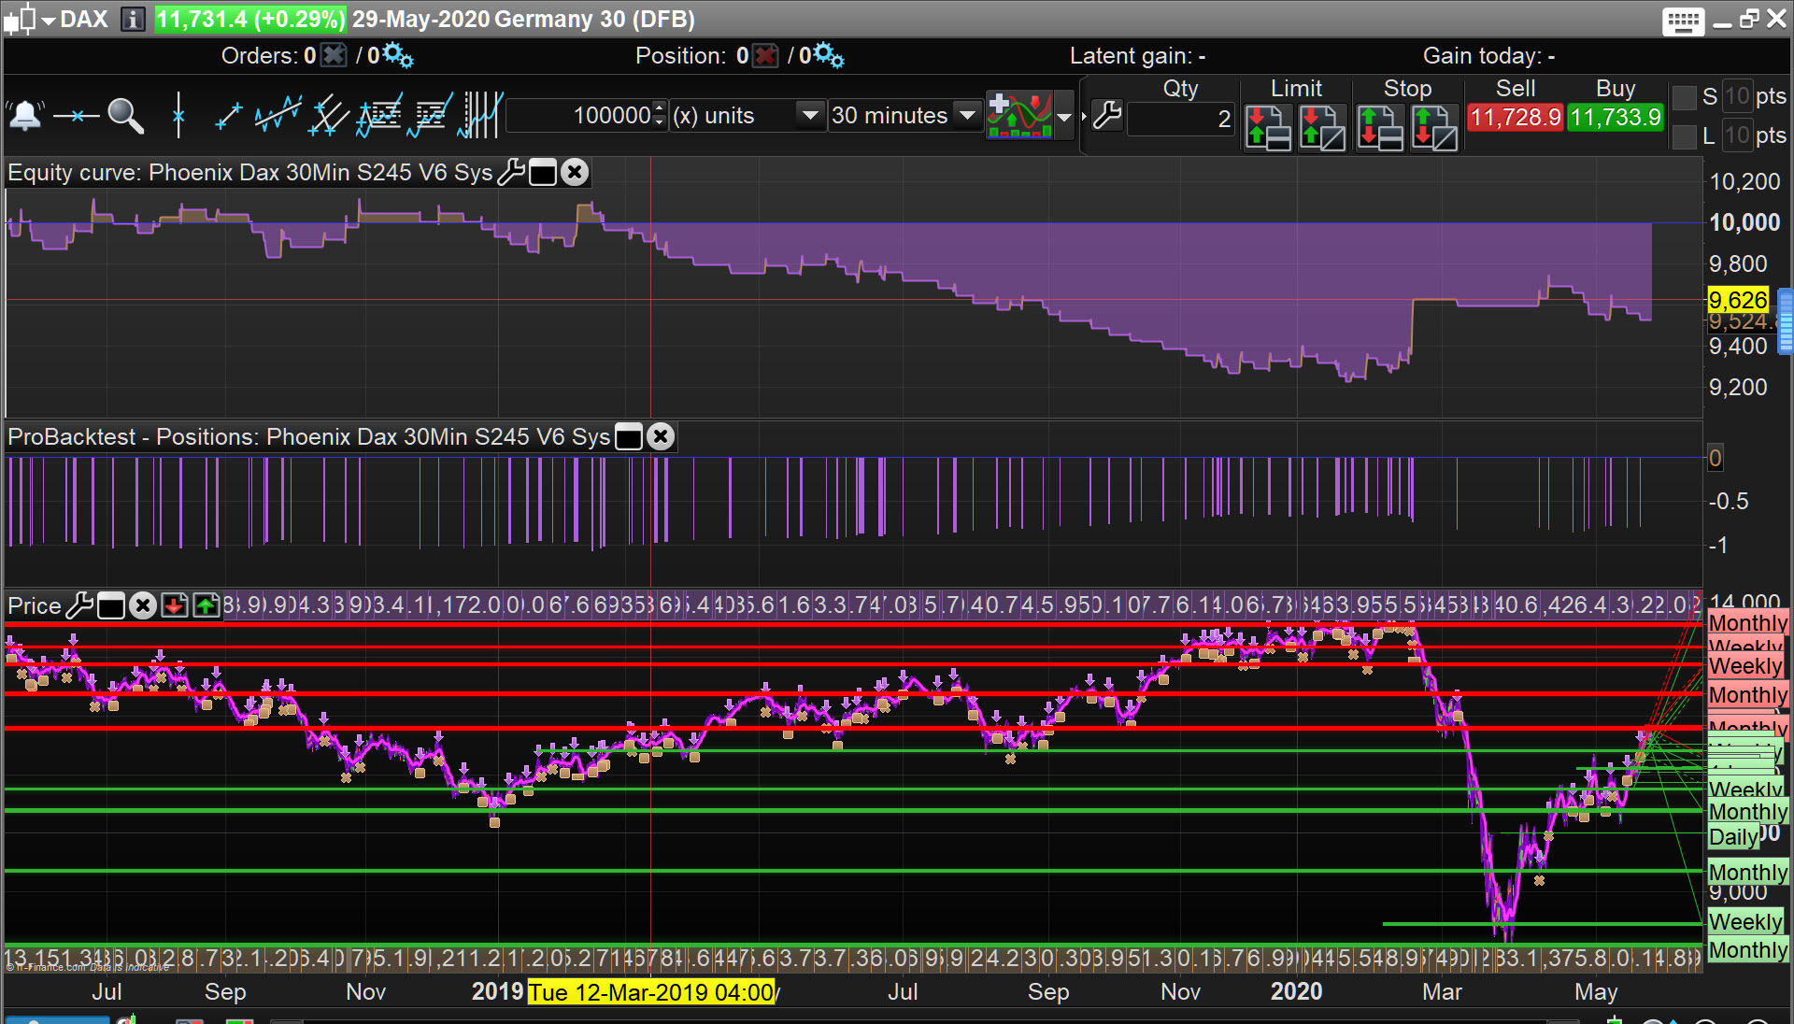Image resolution: width=1794 pixels, height=1024 pixels.
Task: Select the vertical line drawing tool
Action: tap(178, 116)
